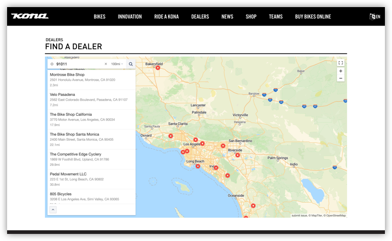Viewport: 392px width, 241px height.
Task: Collapse the dealer results list
Action: 53,210
